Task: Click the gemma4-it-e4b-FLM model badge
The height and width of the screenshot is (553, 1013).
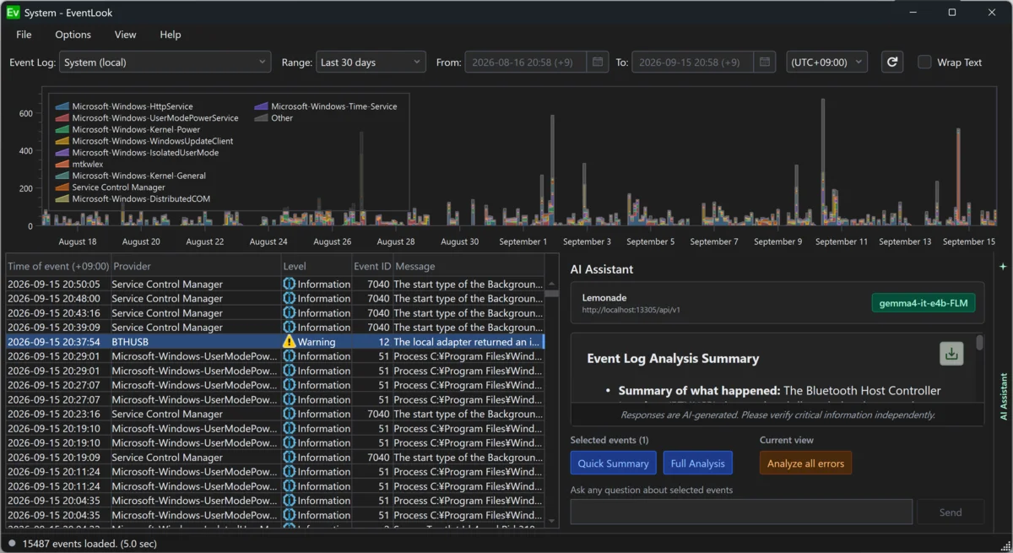Action: point(924,304)
